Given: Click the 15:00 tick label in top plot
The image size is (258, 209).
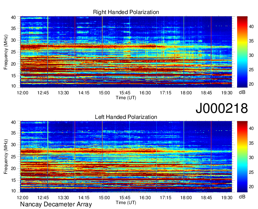Looking at the screenshot, I should (104, 93).
